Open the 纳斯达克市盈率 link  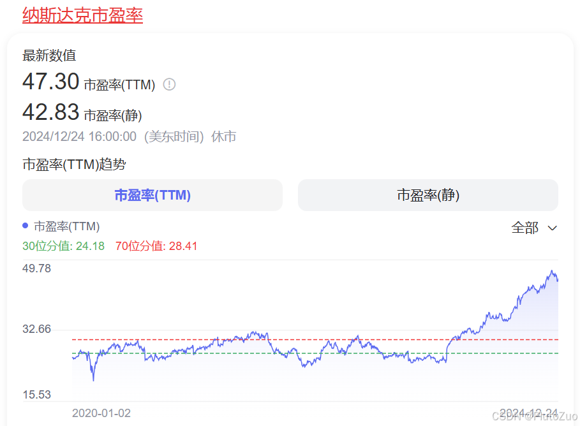pyautogui.click(x=82, y=15)
